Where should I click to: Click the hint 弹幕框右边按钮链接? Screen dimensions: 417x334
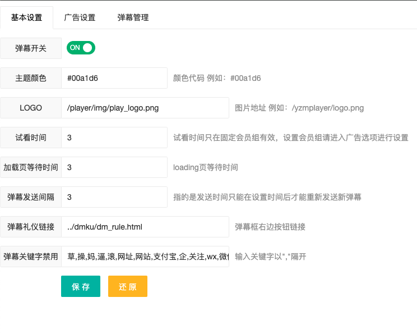tap(270, 227)
